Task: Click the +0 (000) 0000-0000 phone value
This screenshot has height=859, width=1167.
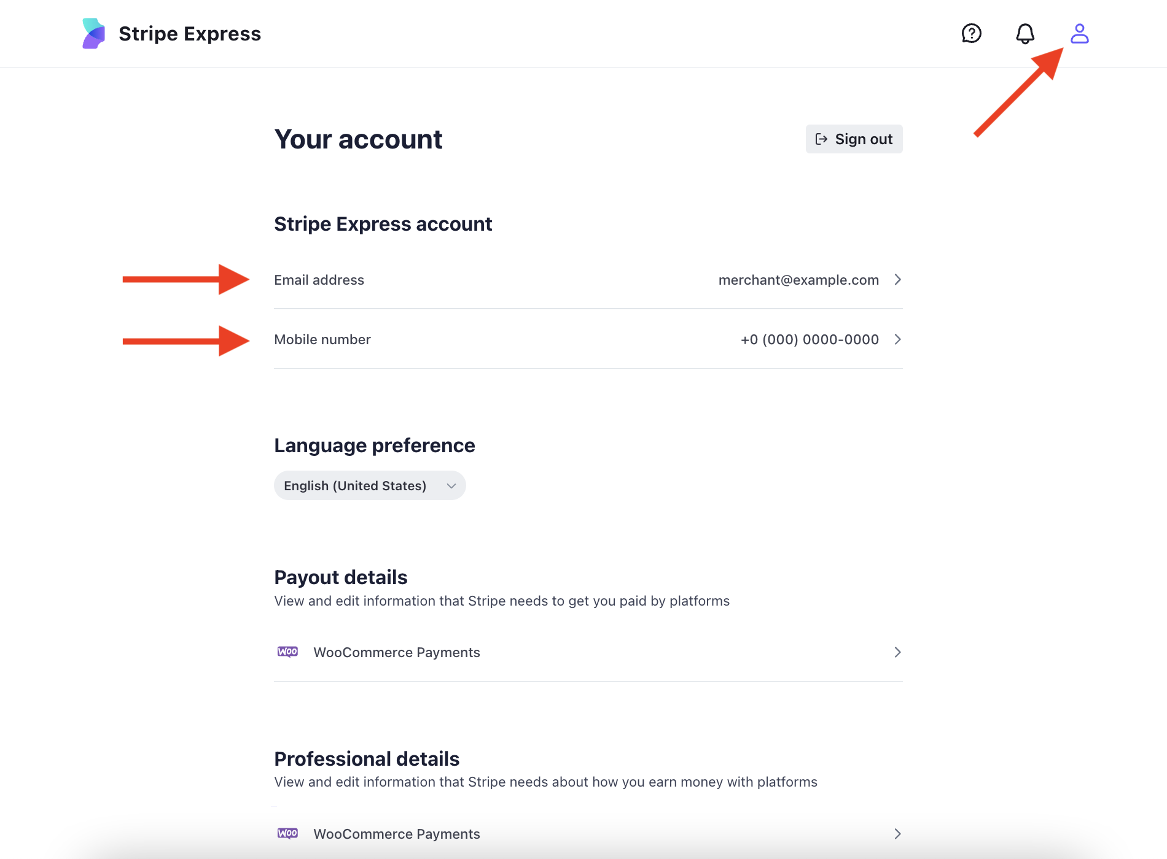Action: [810, 339]
